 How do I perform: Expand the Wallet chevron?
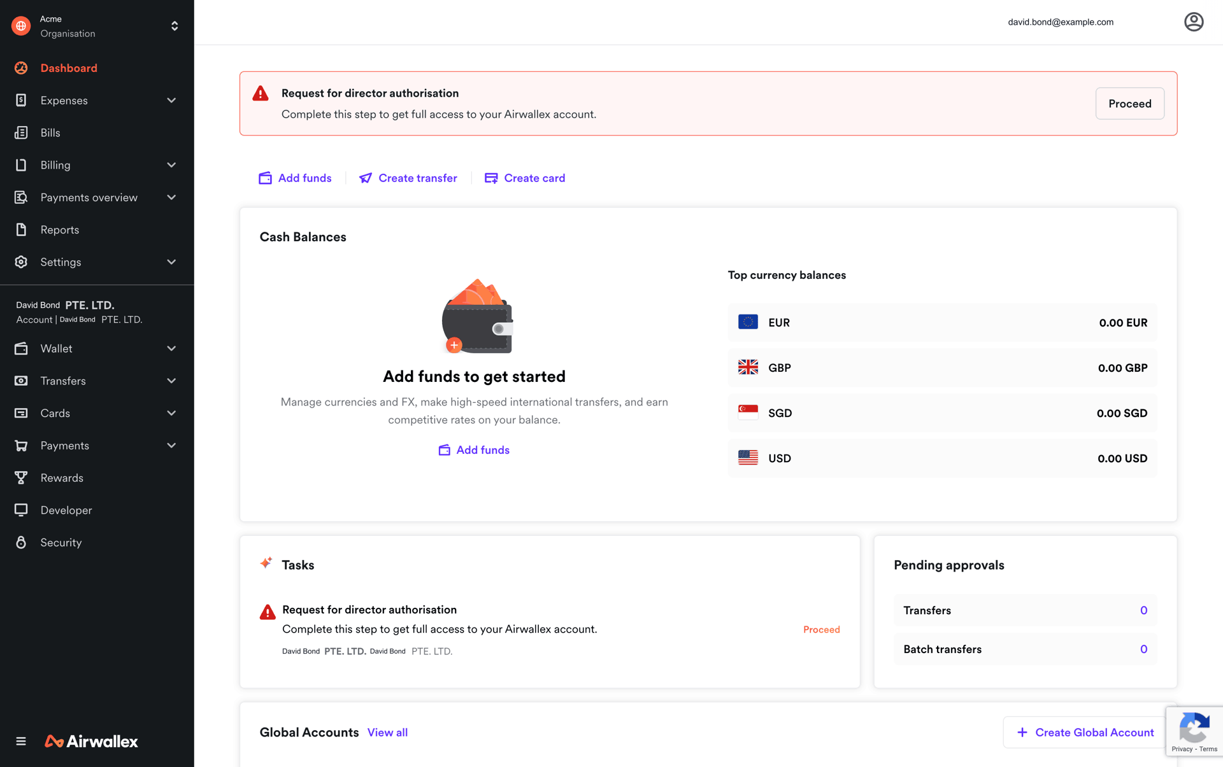click(x=171, y=348)
